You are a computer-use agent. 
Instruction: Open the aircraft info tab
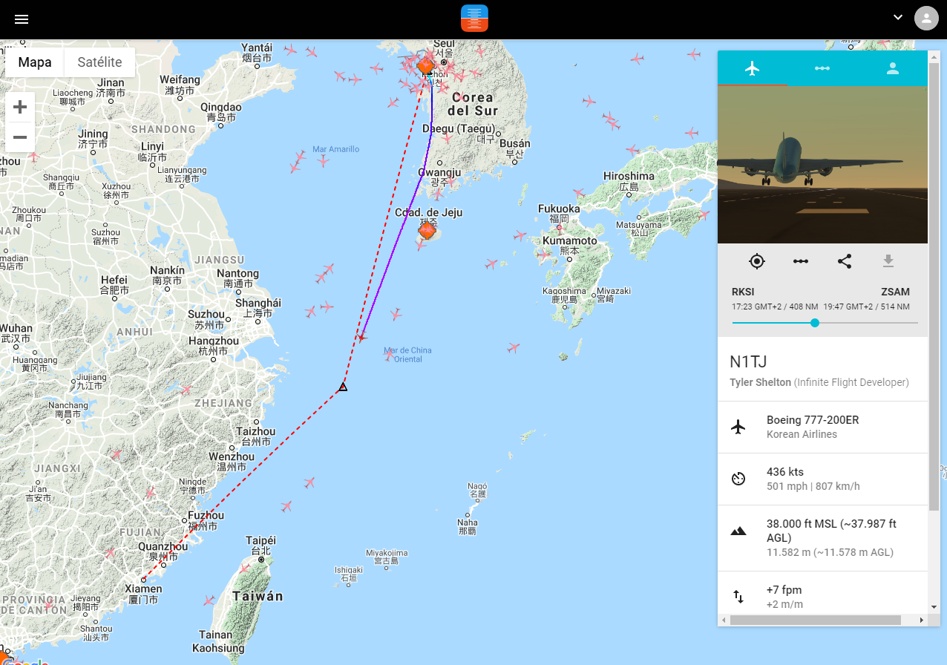(x=753, y=68)
